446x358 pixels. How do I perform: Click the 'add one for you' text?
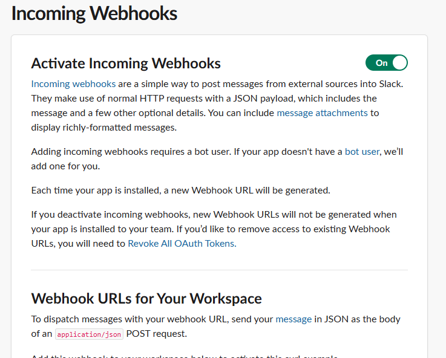pos(66,166)
